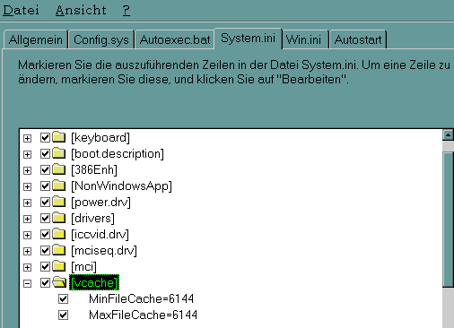Click the [386Enh] folder icon

[59, 169]
